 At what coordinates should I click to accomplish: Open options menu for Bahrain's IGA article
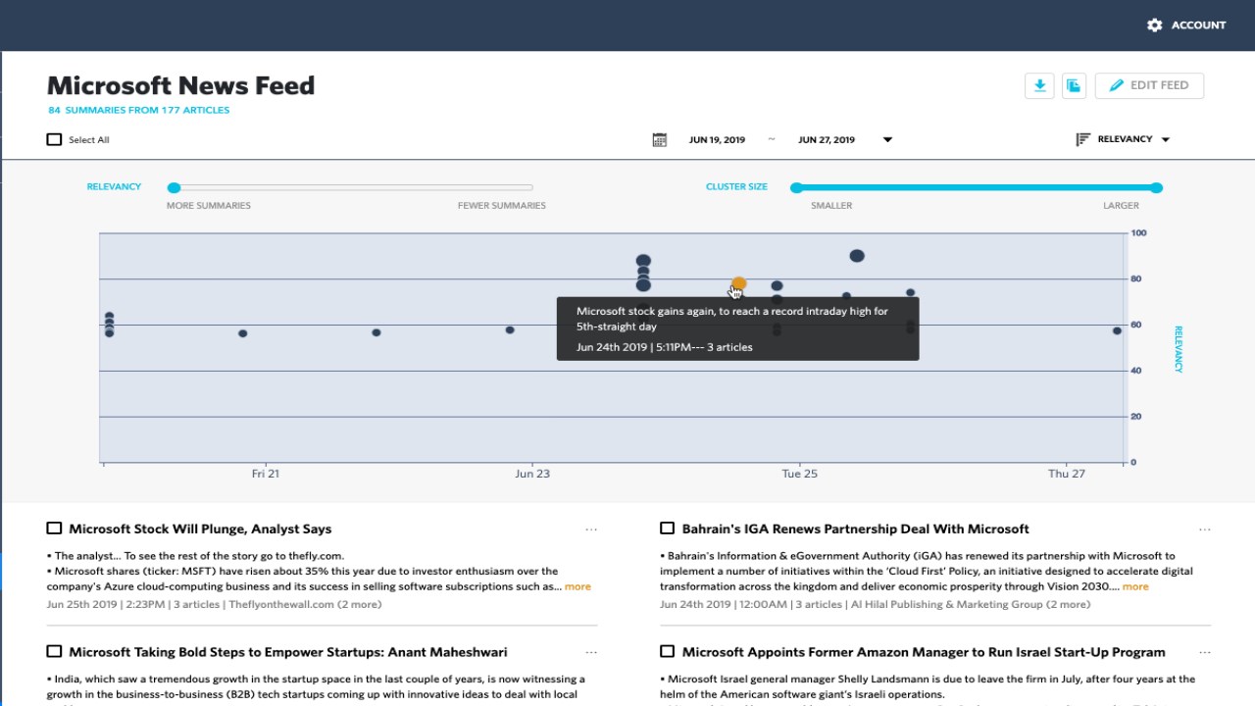point(1205,529)
